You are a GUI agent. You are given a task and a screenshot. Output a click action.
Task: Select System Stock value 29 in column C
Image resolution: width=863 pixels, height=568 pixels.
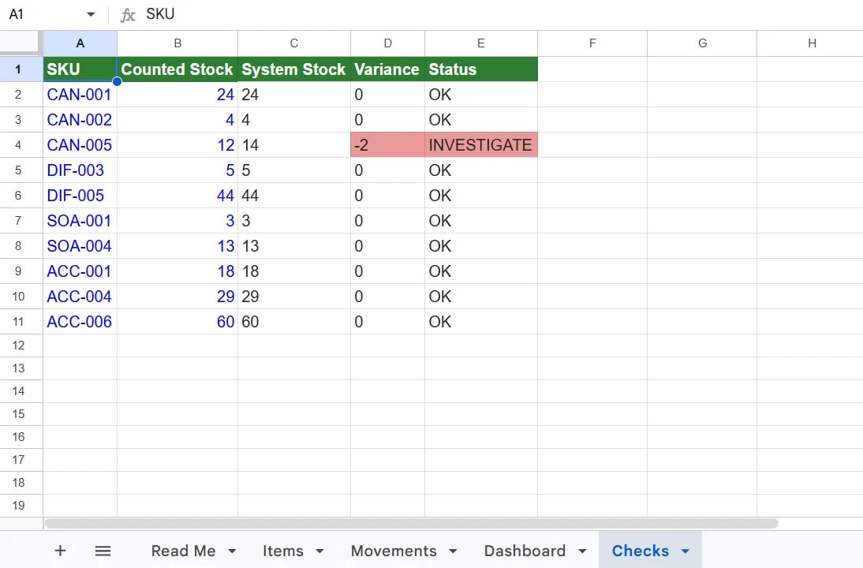point(294,296)
